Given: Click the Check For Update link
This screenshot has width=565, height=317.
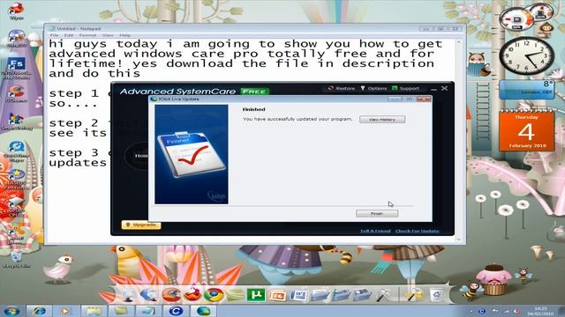Looking at the screenshot, I should tap(417, 231).
